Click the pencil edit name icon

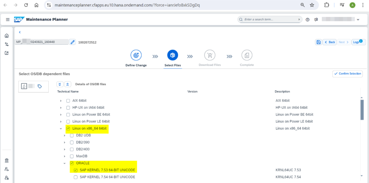72,42
